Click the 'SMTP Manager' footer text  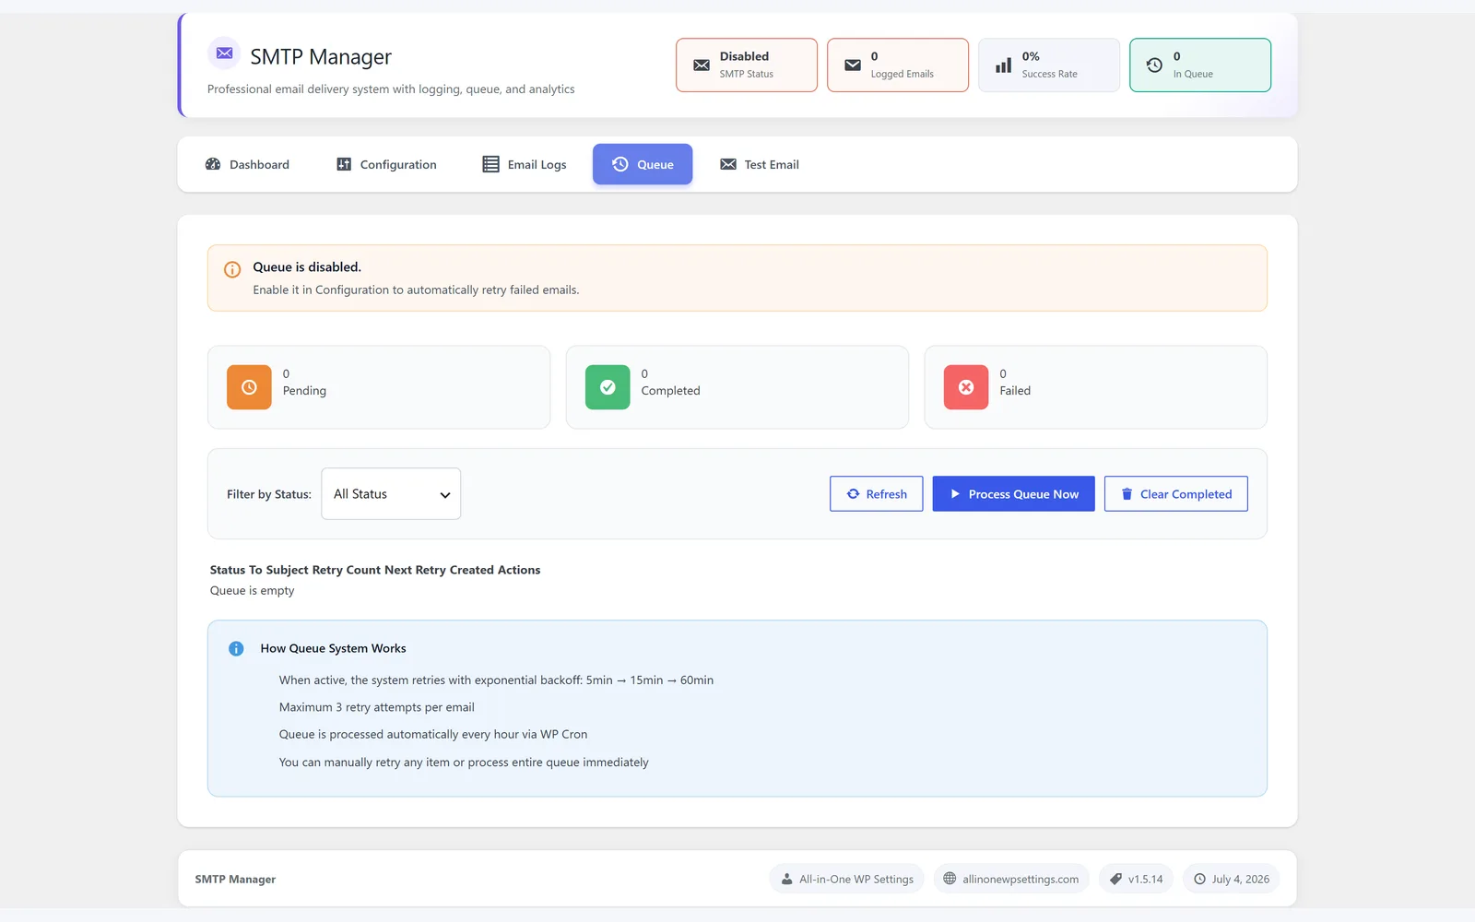click(235, 880)
